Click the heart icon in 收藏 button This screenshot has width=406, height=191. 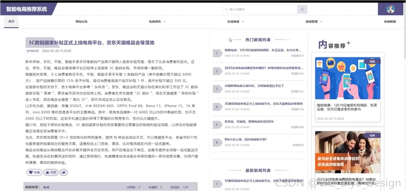[x=31, y=172]
